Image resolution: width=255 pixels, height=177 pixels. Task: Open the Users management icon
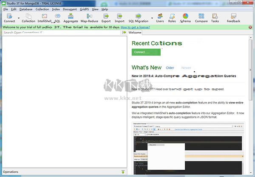tap(160, 18)
